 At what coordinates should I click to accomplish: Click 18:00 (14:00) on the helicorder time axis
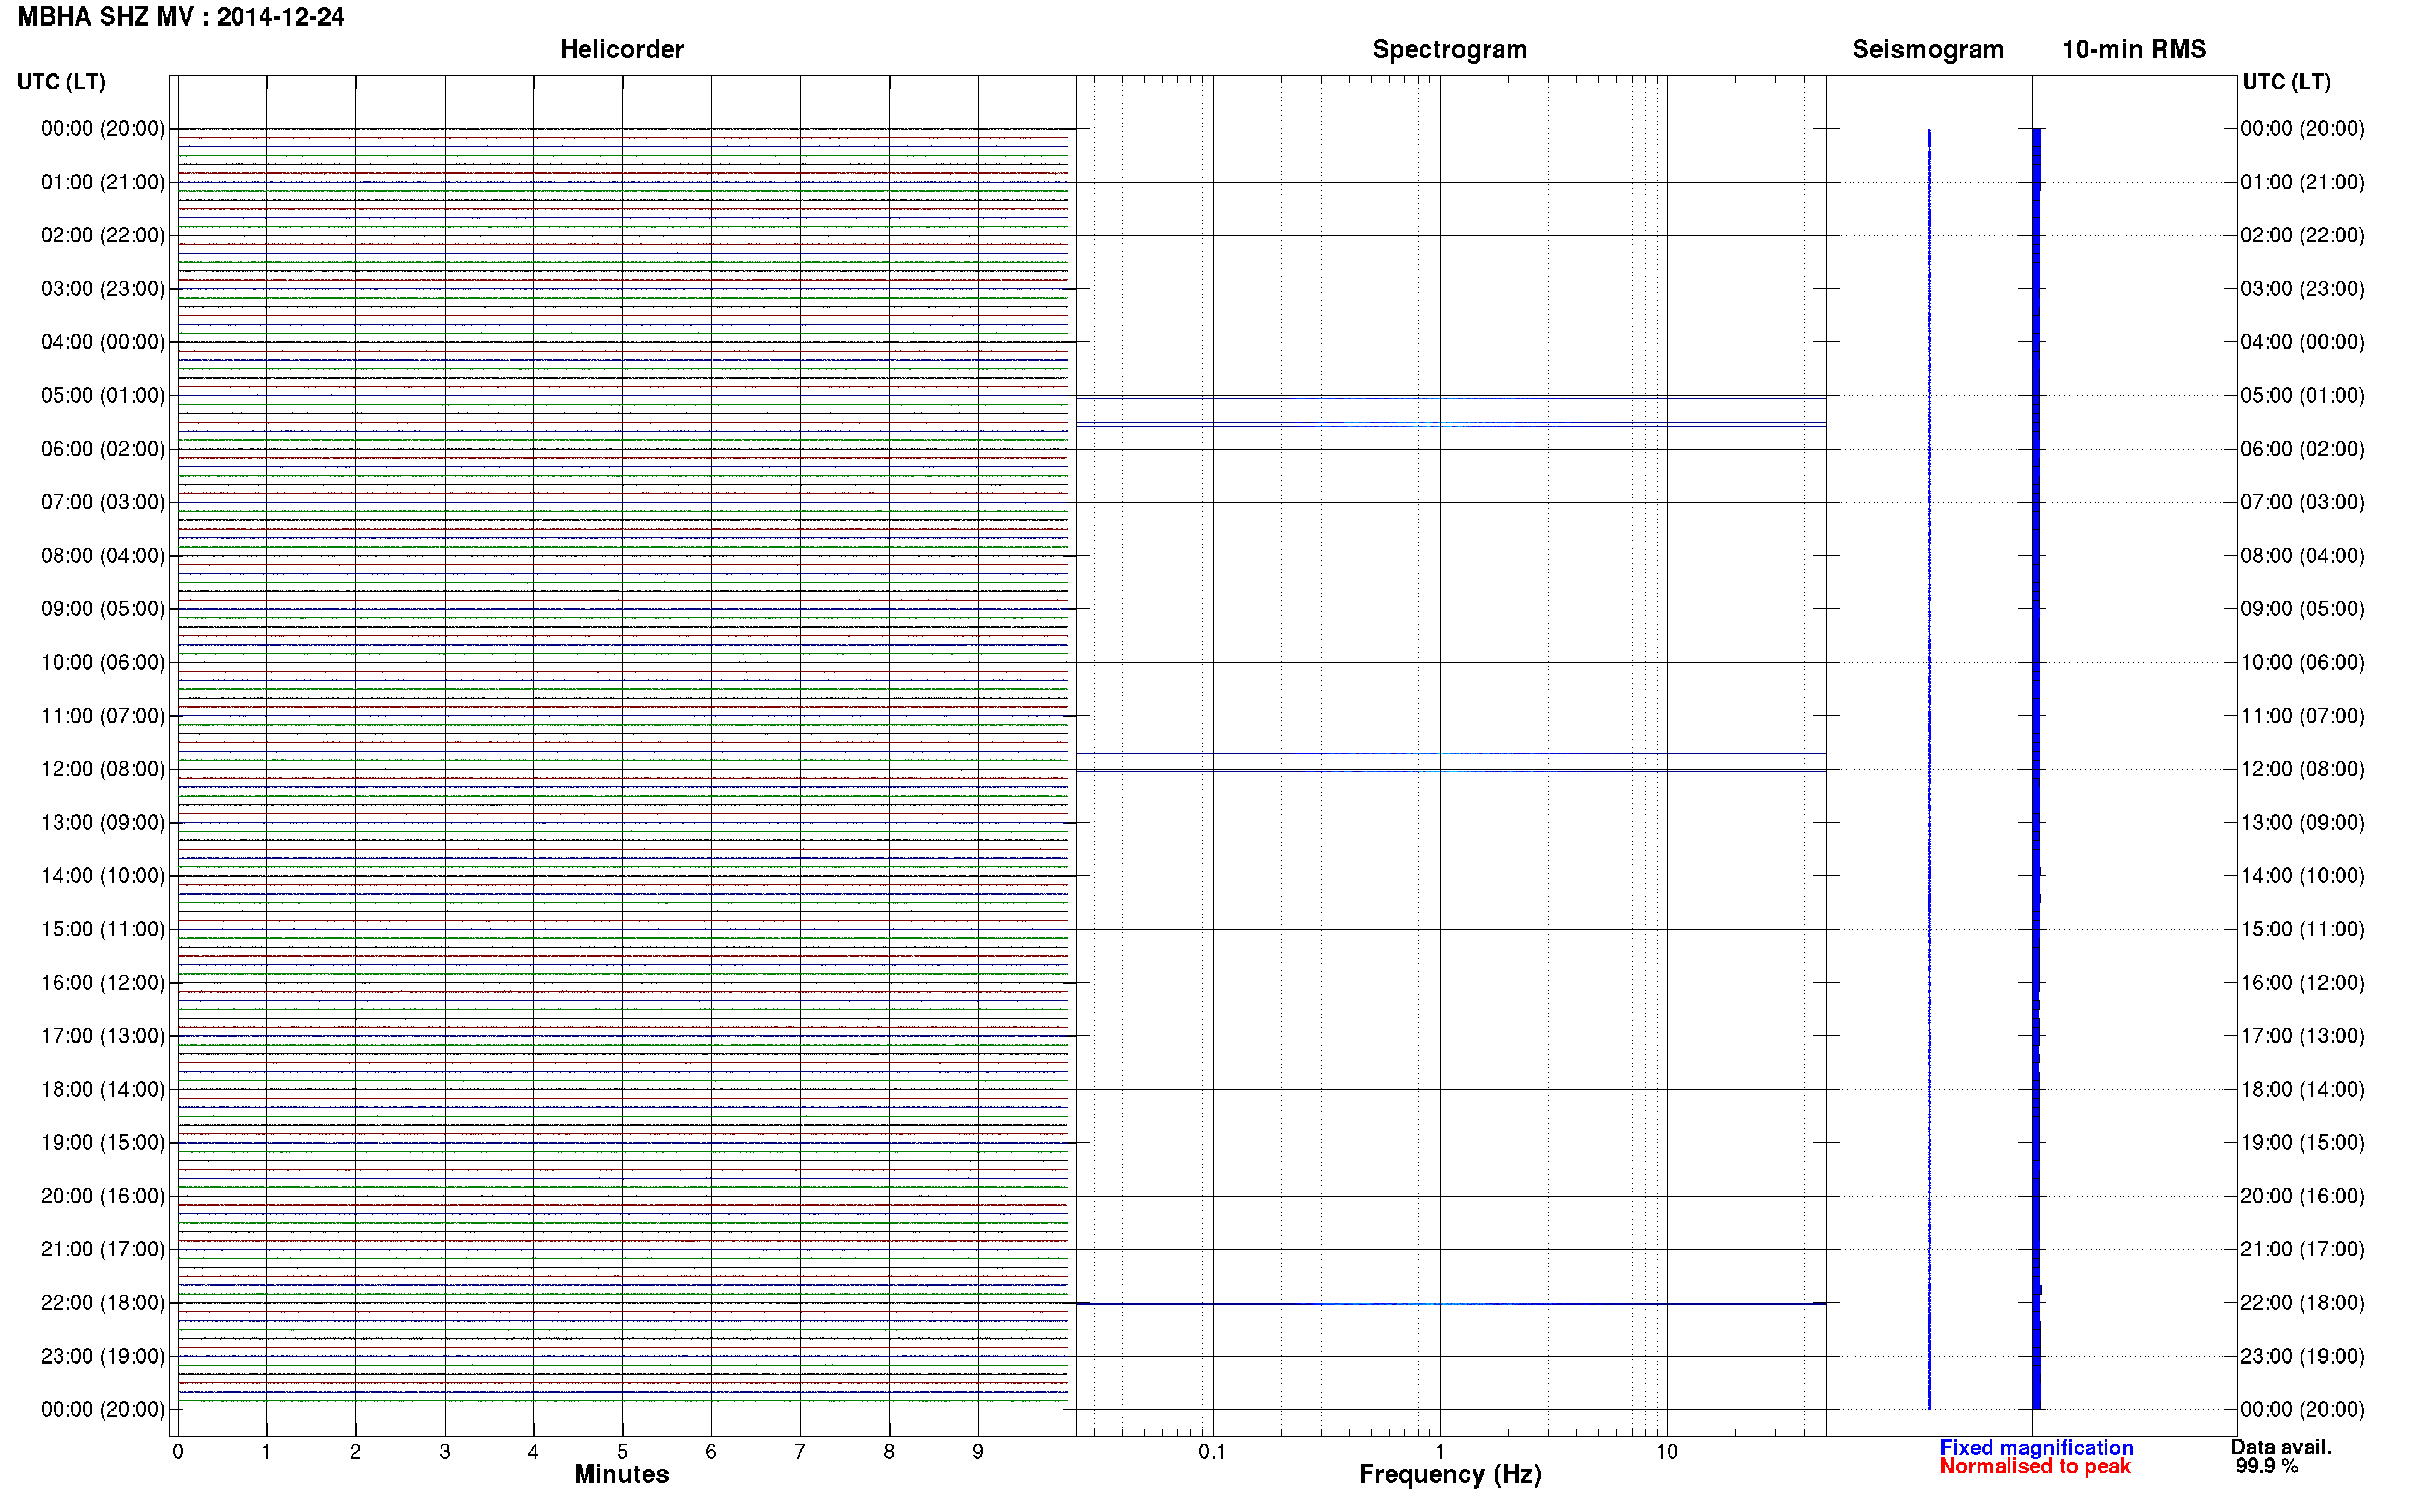(103, 1089)
